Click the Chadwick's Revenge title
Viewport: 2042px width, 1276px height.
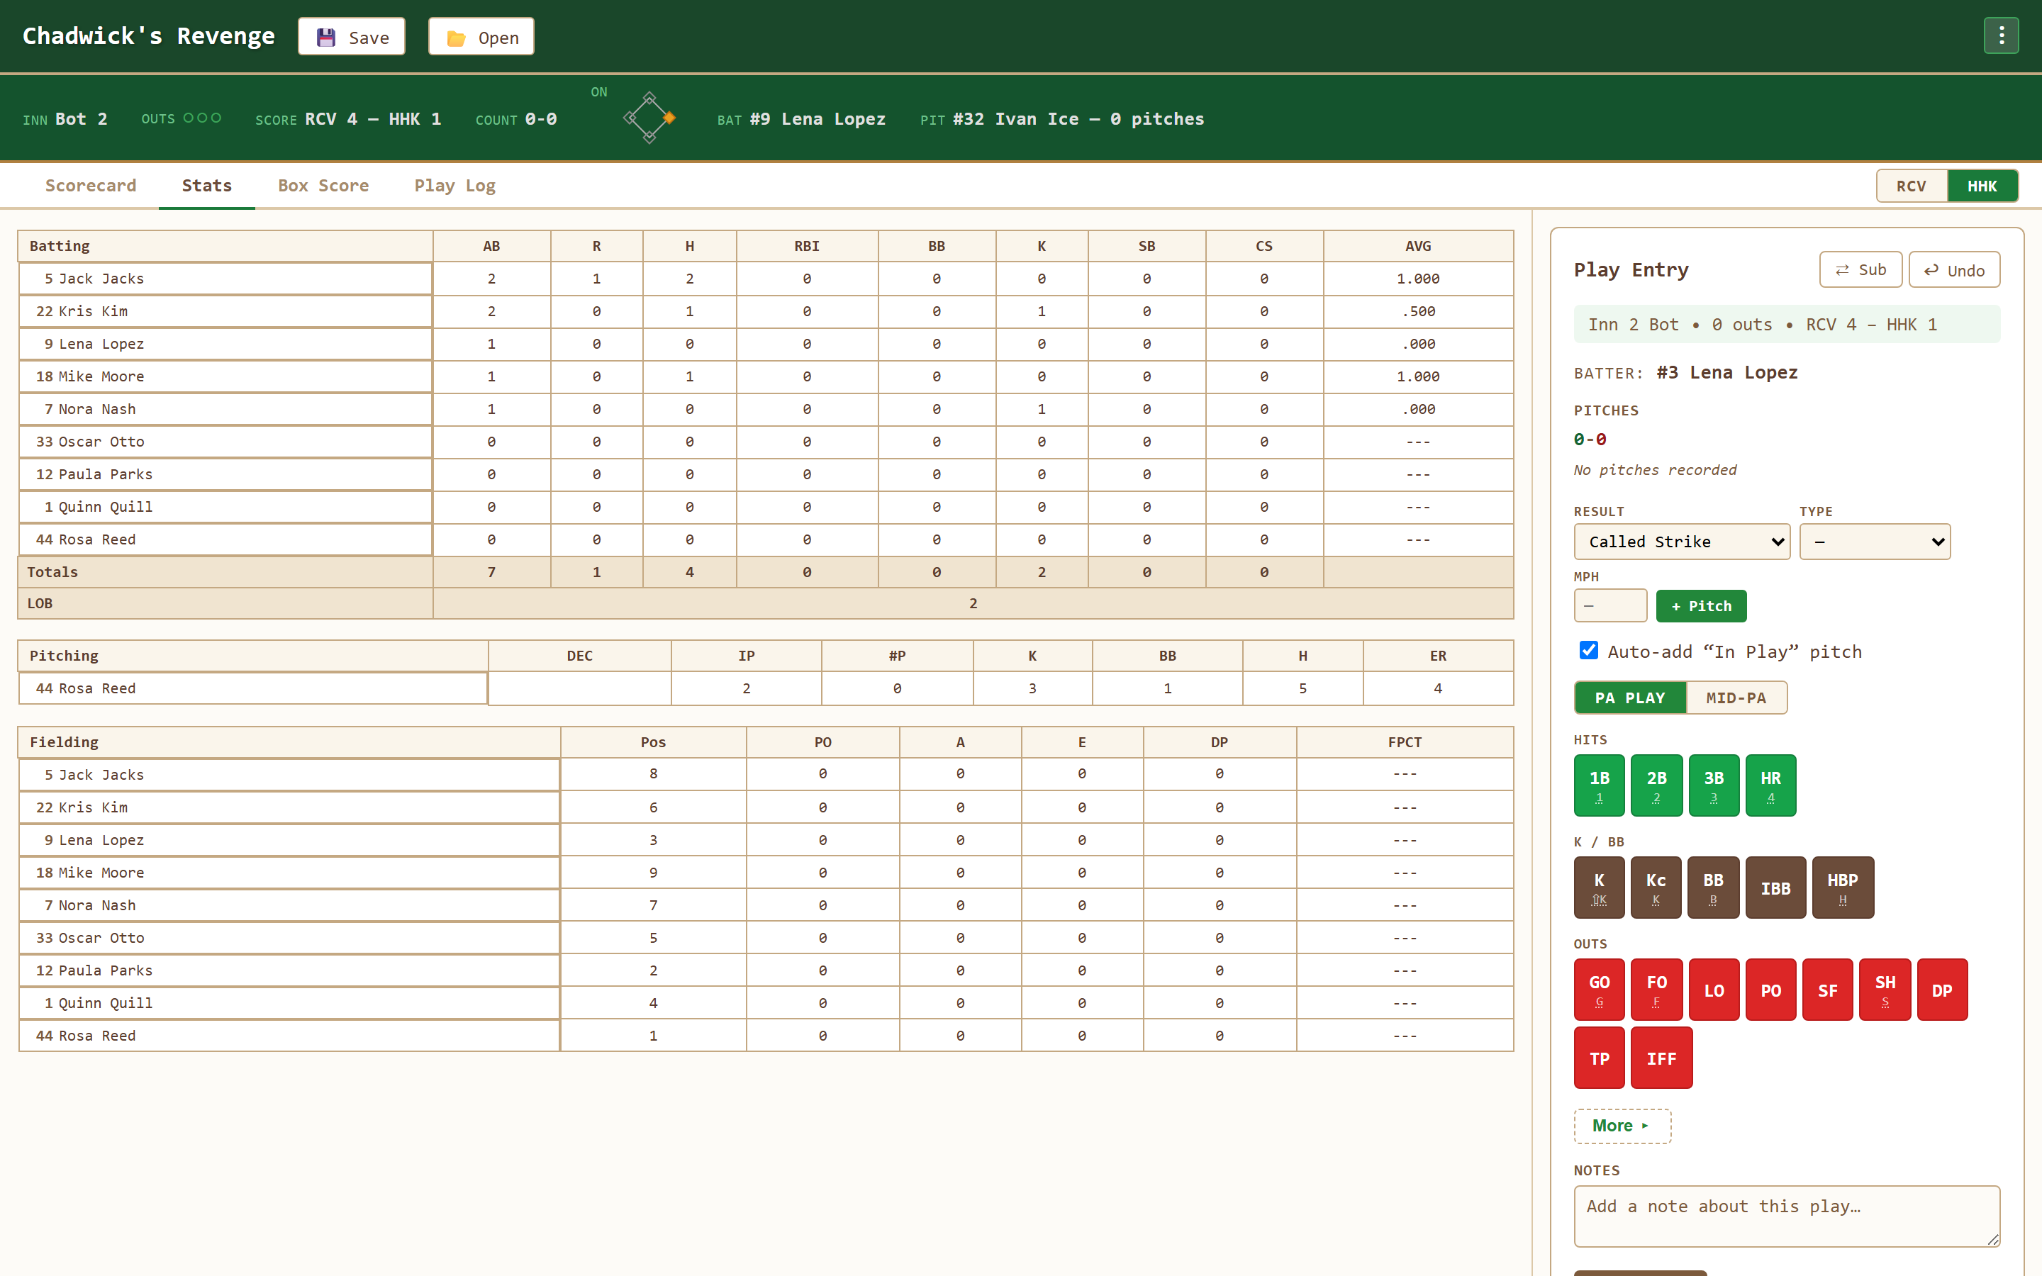148,35
